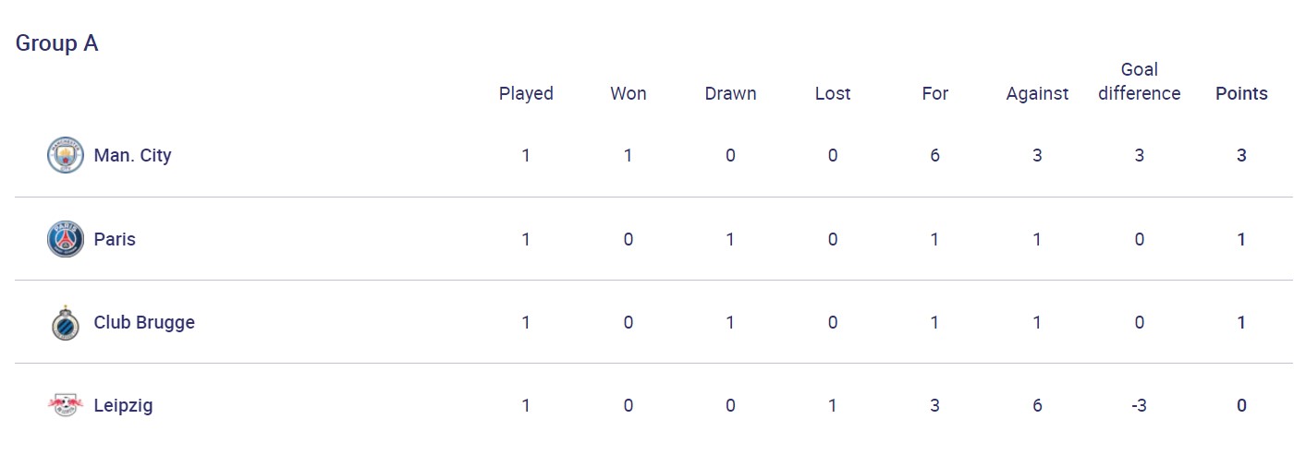Click the Group A heading
This screenshot has width=1306, height=455.
pyautogui.click(x=56, y=43)
